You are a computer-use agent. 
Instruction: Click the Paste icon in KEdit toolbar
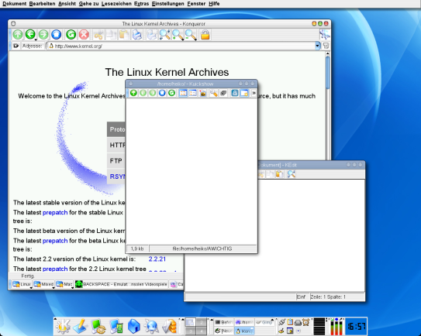(x=279, y=174)
